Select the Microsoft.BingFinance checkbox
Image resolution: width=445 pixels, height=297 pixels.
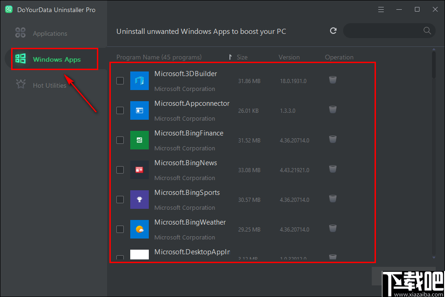pyautogui.click(x=120, y=140)
